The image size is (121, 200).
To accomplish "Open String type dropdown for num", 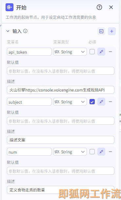I will tap(70, 152).
